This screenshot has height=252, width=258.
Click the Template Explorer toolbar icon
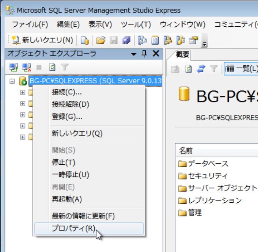(x=181, y=40)
